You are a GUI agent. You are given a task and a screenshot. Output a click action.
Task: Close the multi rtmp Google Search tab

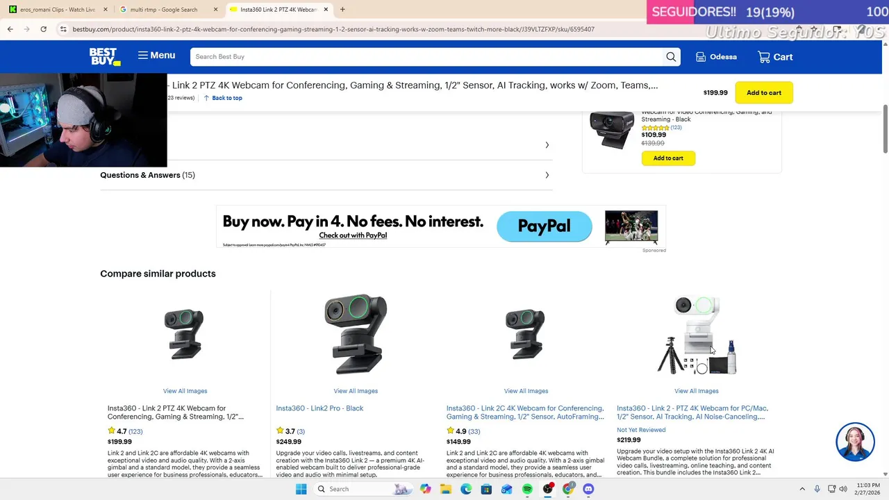tap(216, 10)
